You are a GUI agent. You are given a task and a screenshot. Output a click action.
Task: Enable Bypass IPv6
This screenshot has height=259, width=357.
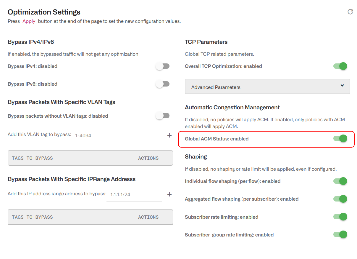tap(162, 84)
